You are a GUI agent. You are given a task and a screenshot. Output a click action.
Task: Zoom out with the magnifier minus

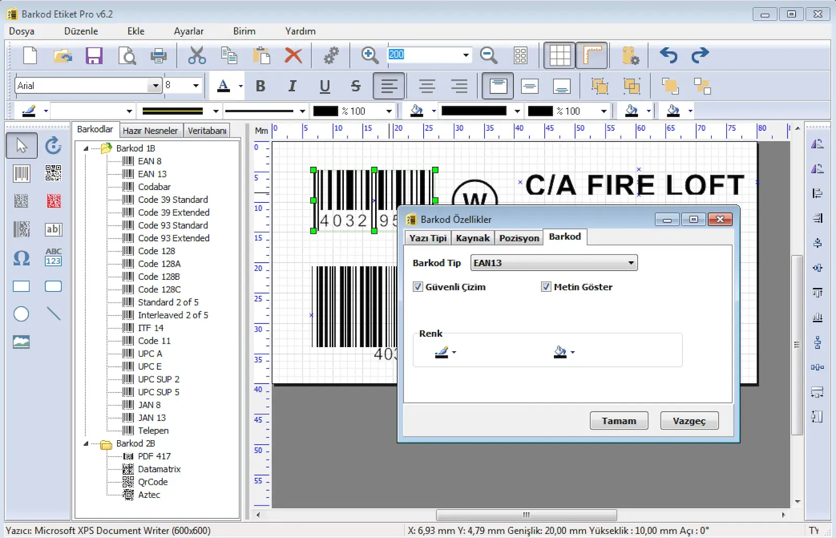(489, 55)
